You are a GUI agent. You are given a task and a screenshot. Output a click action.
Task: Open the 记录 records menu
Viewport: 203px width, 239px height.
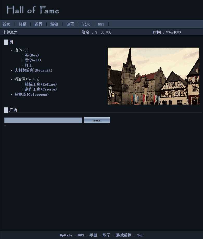click(x=86, y=24)
